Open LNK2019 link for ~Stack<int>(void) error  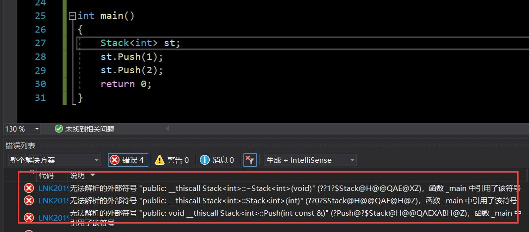54,188
